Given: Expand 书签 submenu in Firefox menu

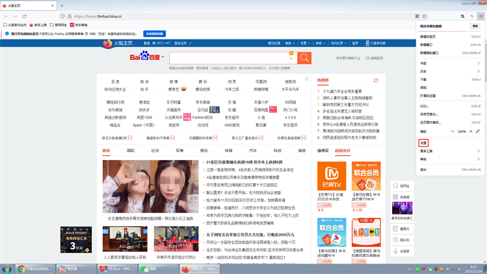Looking at the screenshot, I should point(450,63).
